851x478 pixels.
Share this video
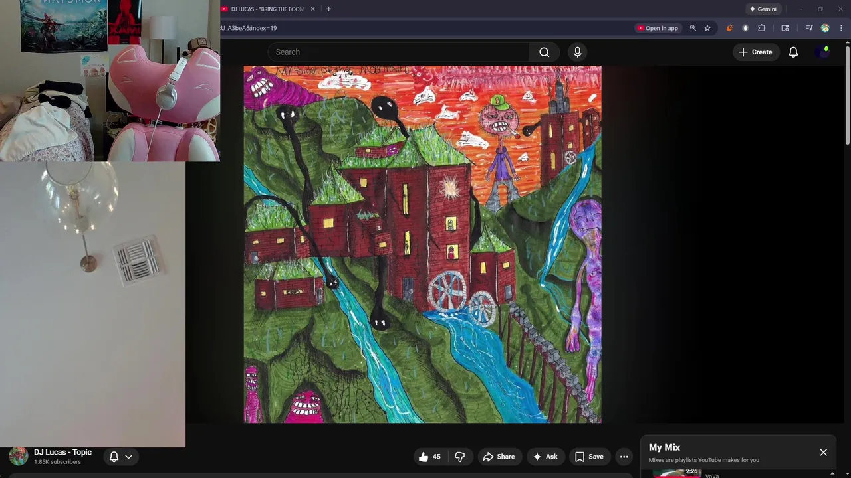point(499,457)
